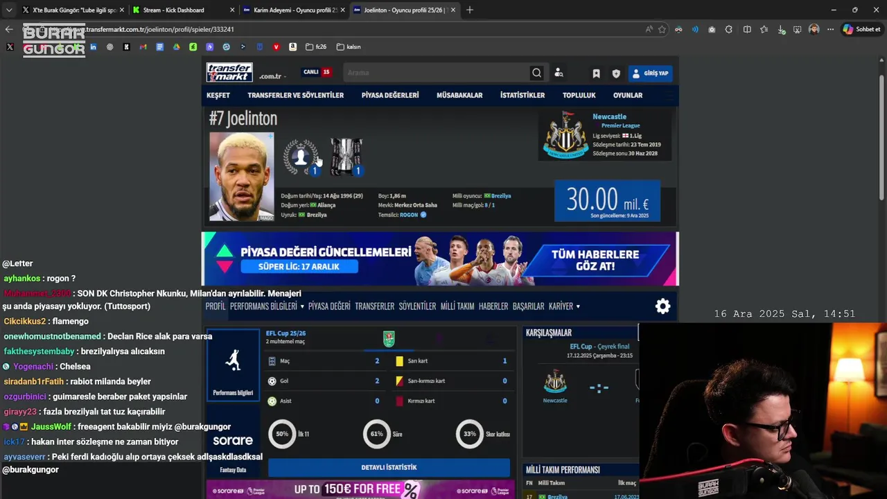Open the MÜSABAKALAR menu
The height and width of the screenshot is (499, 887).
point(459,96)
